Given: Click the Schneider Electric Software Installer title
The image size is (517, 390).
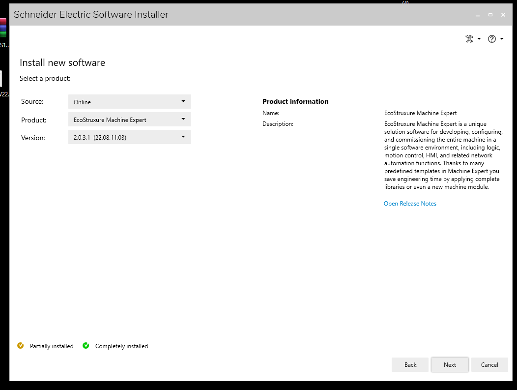Looking at the screenshot, I should pyautogui.click(x=91, y=15).
